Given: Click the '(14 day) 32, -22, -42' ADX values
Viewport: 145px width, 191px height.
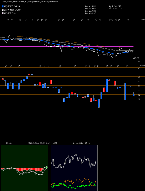Looking at the screenshot, I should [81, 143].
